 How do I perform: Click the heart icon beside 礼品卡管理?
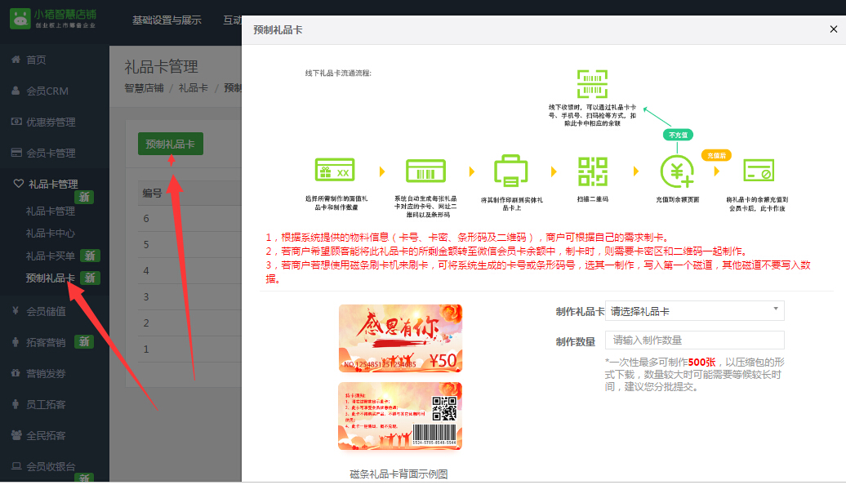point(18,184)
